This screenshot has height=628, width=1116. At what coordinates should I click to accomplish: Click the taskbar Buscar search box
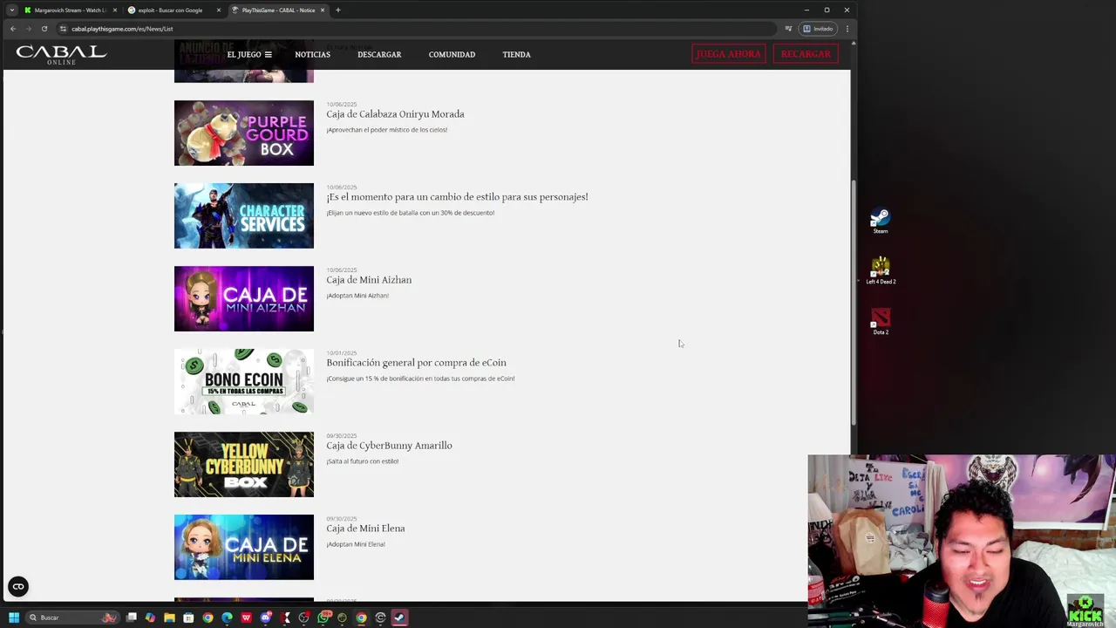click(73, 618)
